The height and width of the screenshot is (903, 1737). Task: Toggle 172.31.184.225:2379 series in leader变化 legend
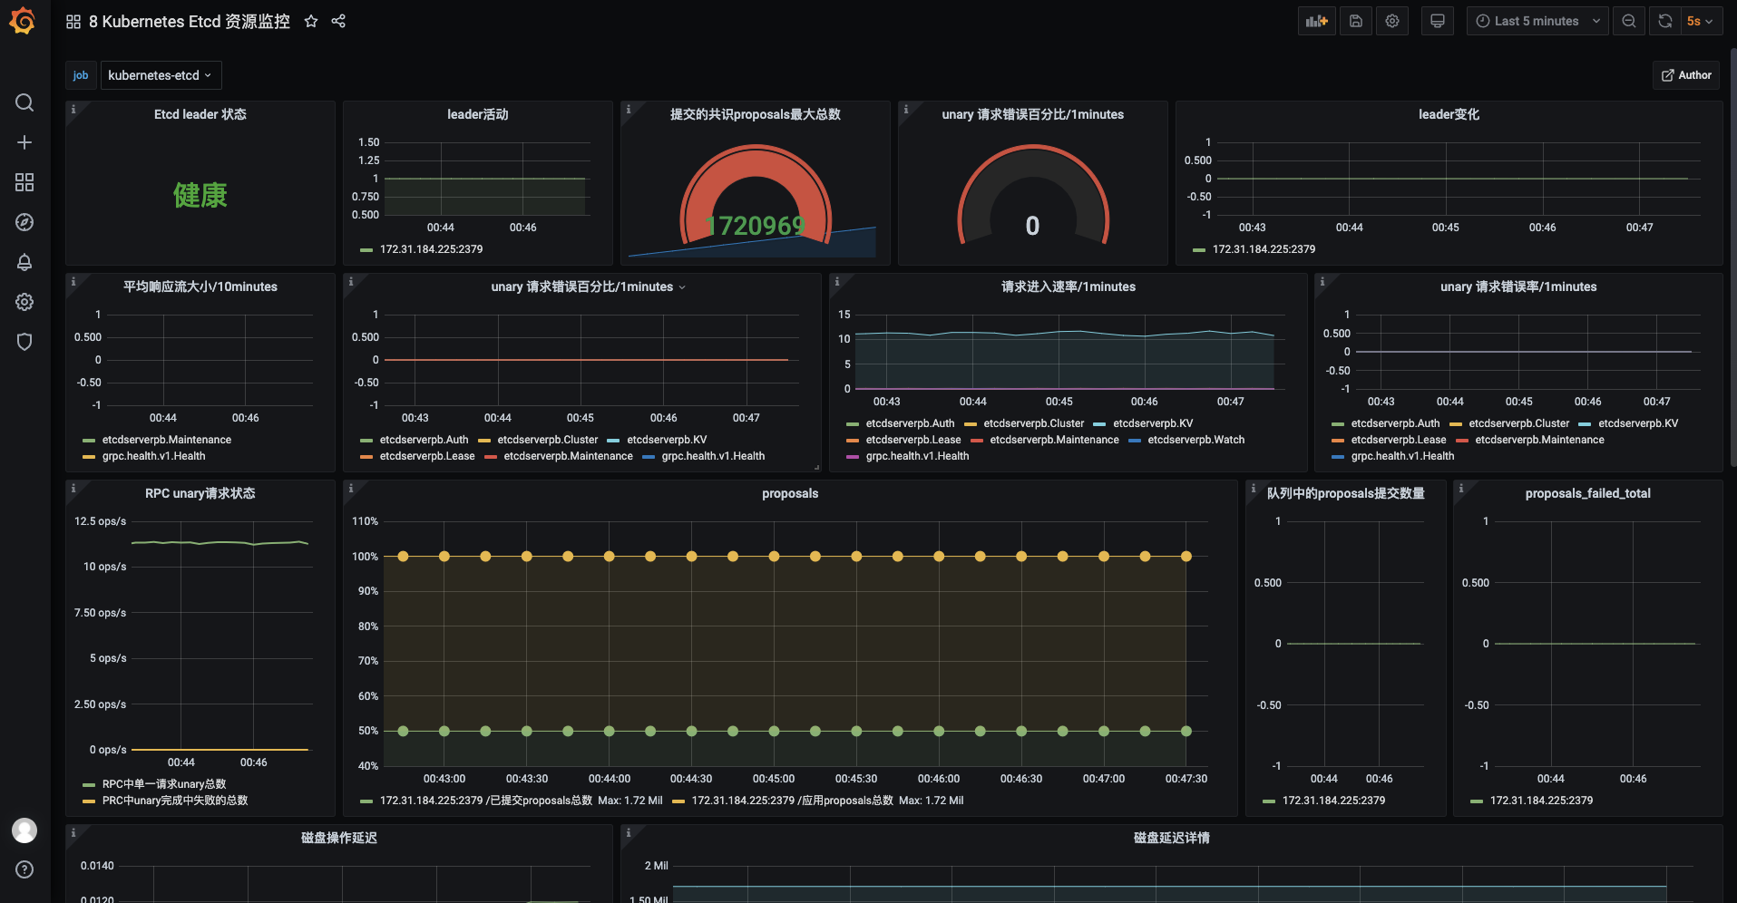tap(1264, 249)
